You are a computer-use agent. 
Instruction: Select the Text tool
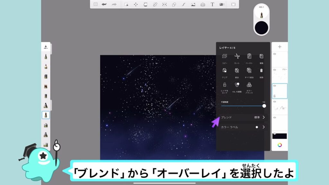[x=212, y=4]
